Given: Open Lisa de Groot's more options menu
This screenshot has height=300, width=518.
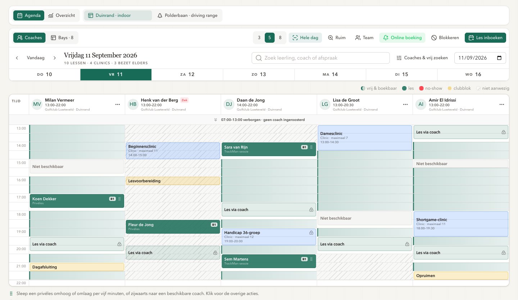Looking at the screenshot, I should (405, 104).
